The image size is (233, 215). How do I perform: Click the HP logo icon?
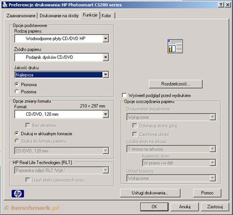[18, 194]
